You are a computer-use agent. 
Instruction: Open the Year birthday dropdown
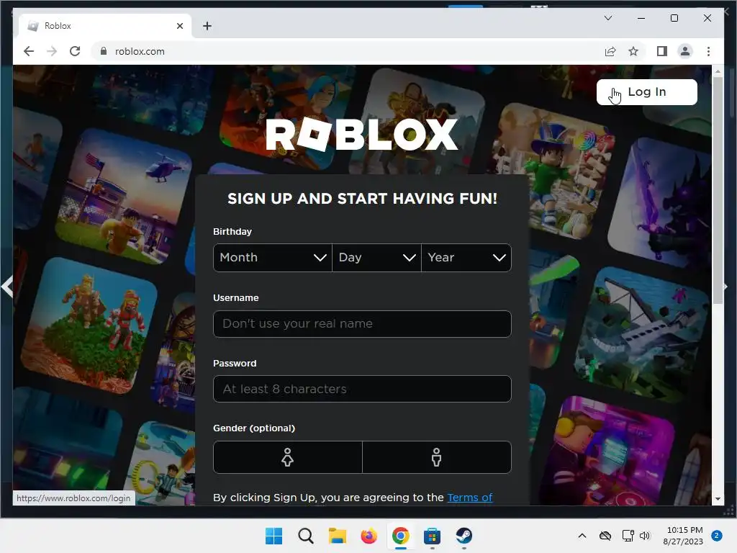(x=466, y=258)
